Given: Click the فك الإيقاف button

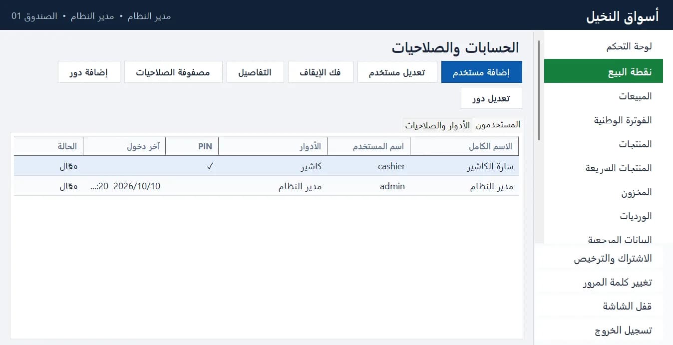Looking at the screenshot, I should point(321,72).
